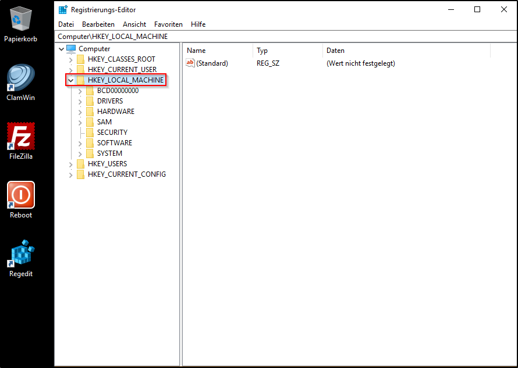
Task: Click the Daten column header
Action: point(406,51)
